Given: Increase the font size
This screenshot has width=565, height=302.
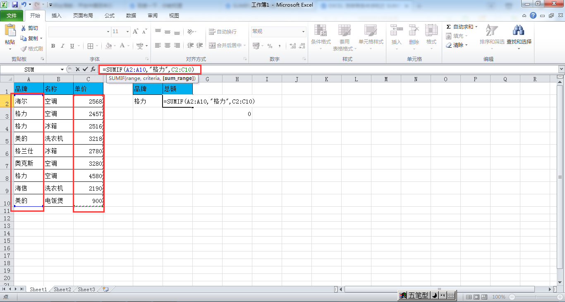Looking at the screenshot, I should click(x=136, y=31).
